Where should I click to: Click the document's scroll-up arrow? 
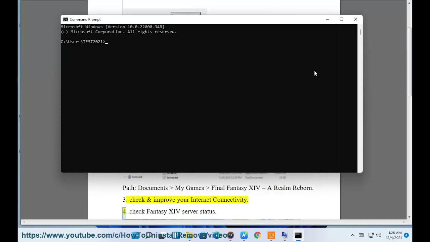[409, 3]
